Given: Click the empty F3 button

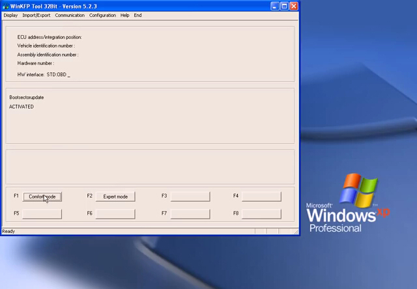Looking at the screenshot, I should point(190,197).
